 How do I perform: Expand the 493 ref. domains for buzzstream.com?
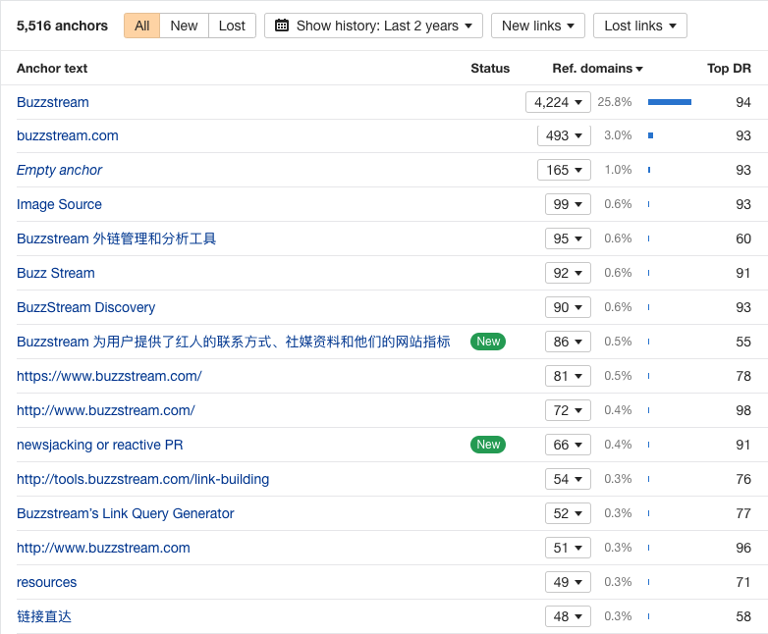click(x=564, y=135)
